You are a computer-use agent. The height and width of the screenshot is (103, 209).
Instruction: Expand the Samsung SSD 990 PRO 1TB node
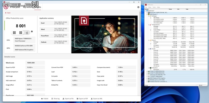click(x=147, y=75)
